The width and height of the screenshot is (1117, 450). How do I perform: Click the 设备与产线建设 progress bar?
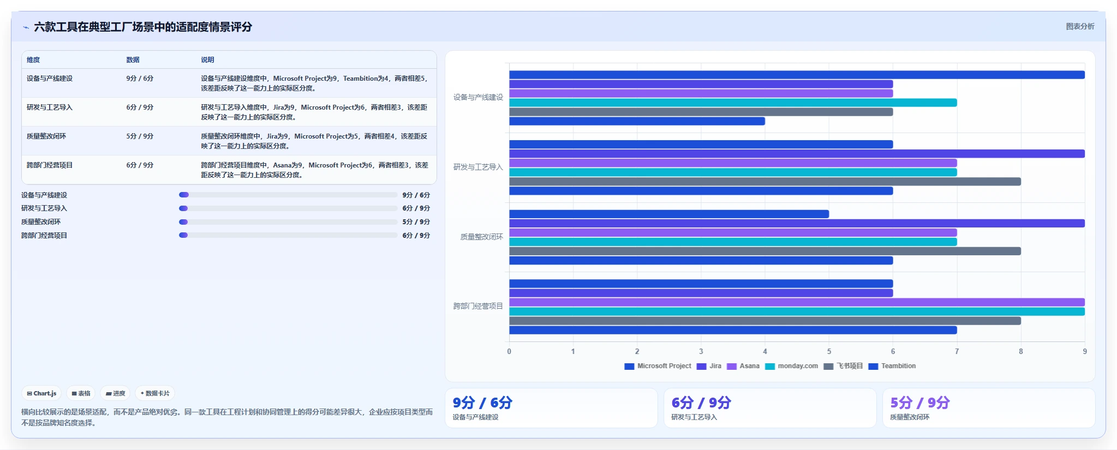288,195
